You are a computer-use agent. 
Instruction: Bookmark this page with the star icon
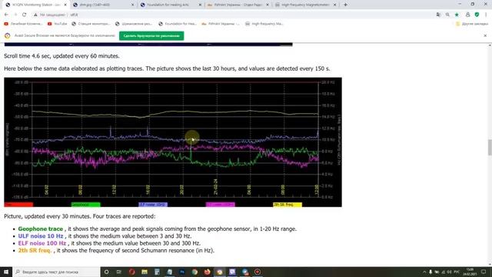[457, 15]
